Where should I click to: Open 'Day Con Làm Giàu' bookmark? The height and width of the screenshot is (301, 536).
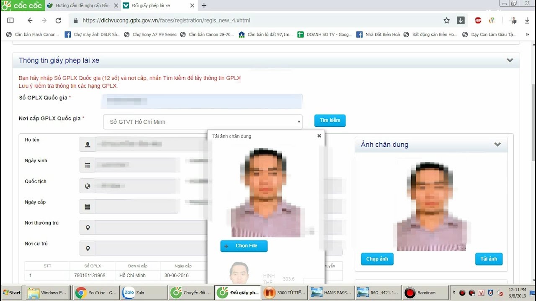[490, 35]
